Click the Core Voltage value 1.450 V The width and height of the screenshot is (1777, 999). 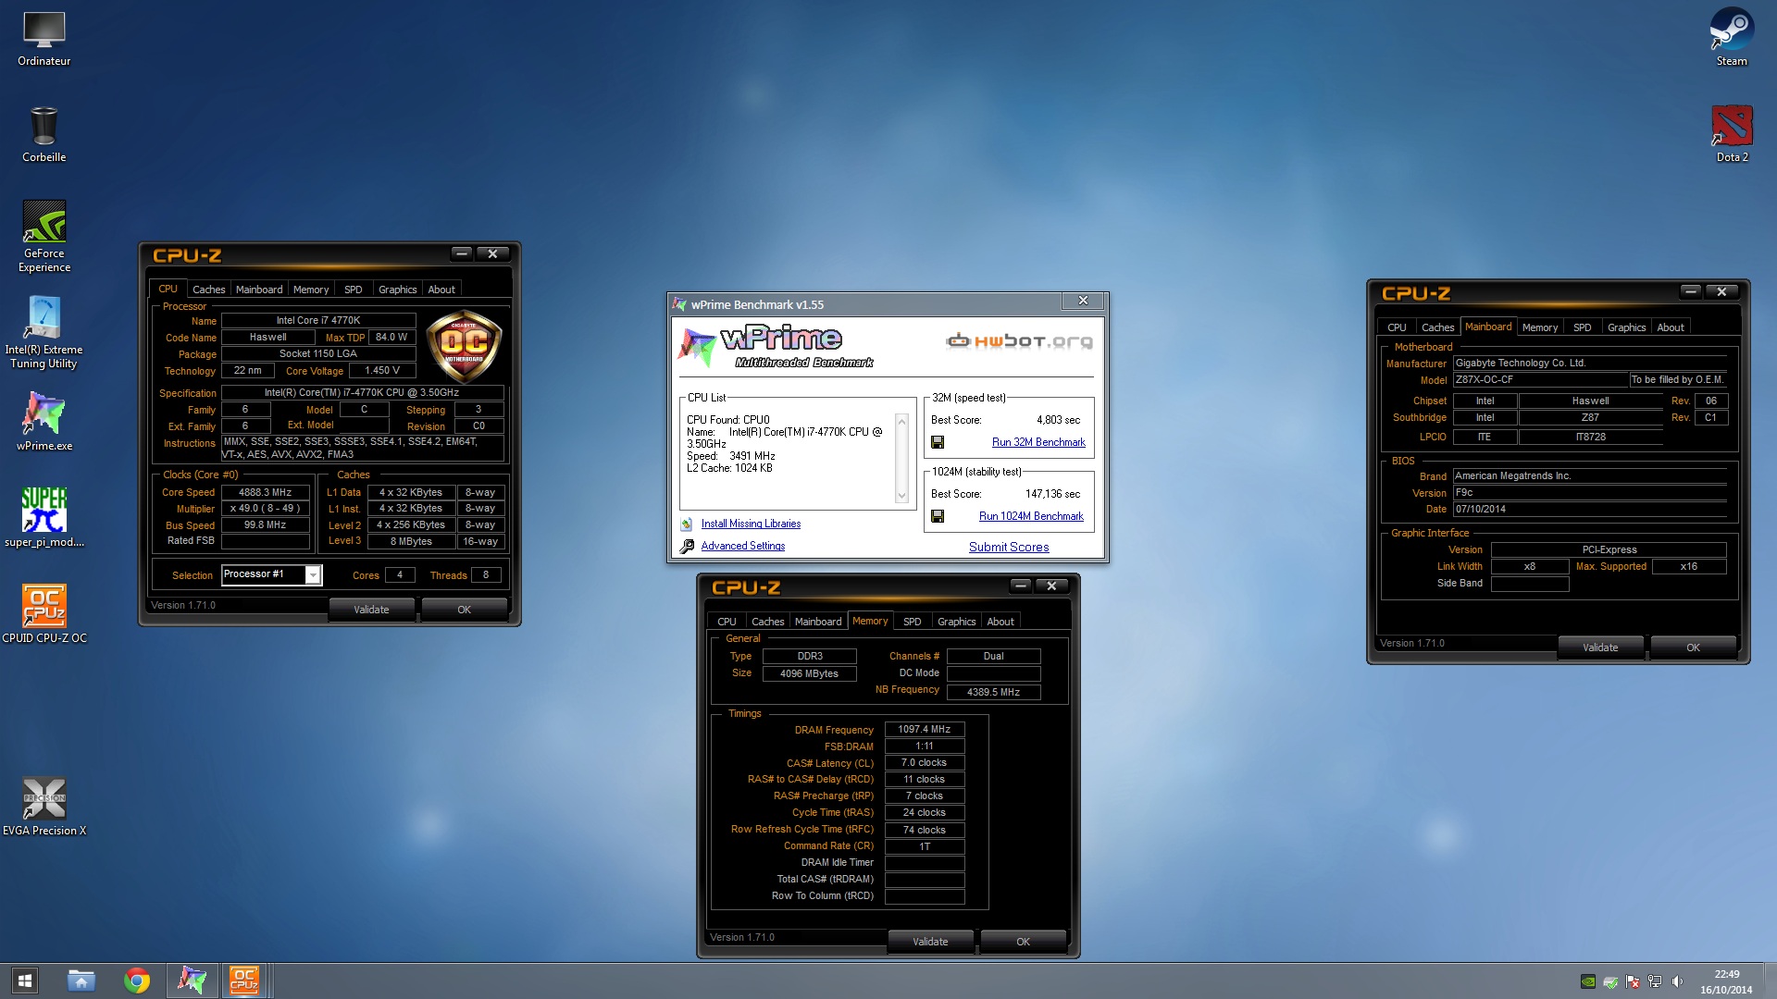pos(382,370)
